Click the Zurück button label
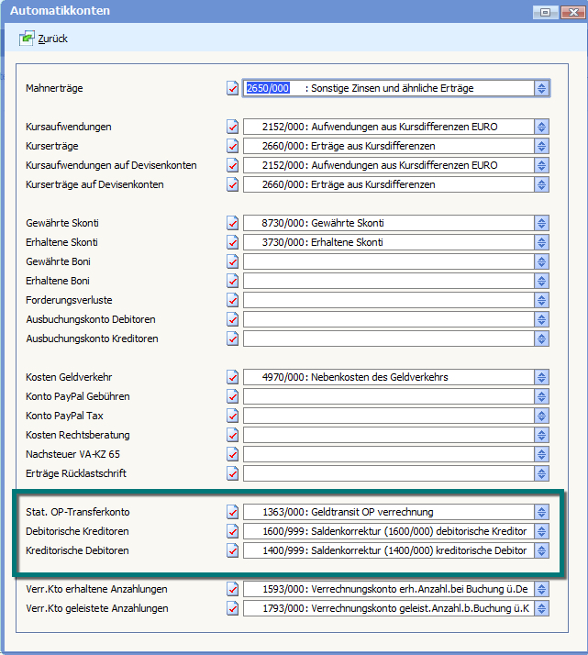This screenshot has height=655, width=588. click(53, 39)
